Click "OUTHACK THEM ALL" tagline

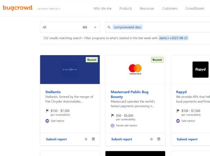click(x=49, y=9)
